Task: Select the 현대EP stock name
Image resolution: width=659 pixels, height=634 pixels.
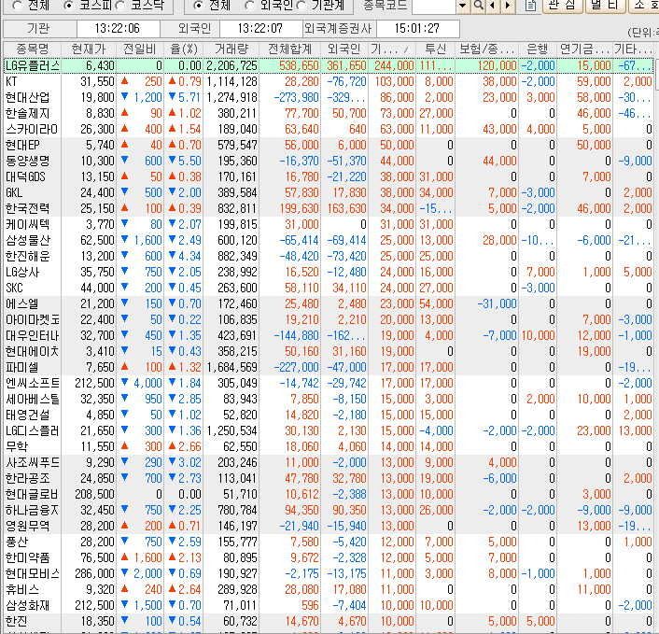Action: point(22,145)
